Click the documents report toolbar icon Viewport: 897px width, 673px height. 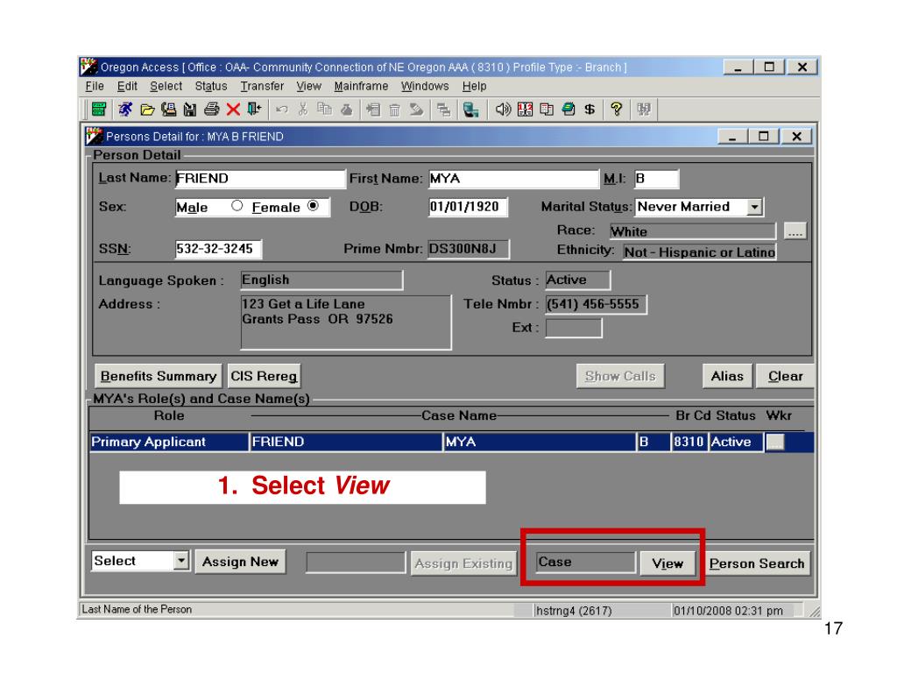547,109
